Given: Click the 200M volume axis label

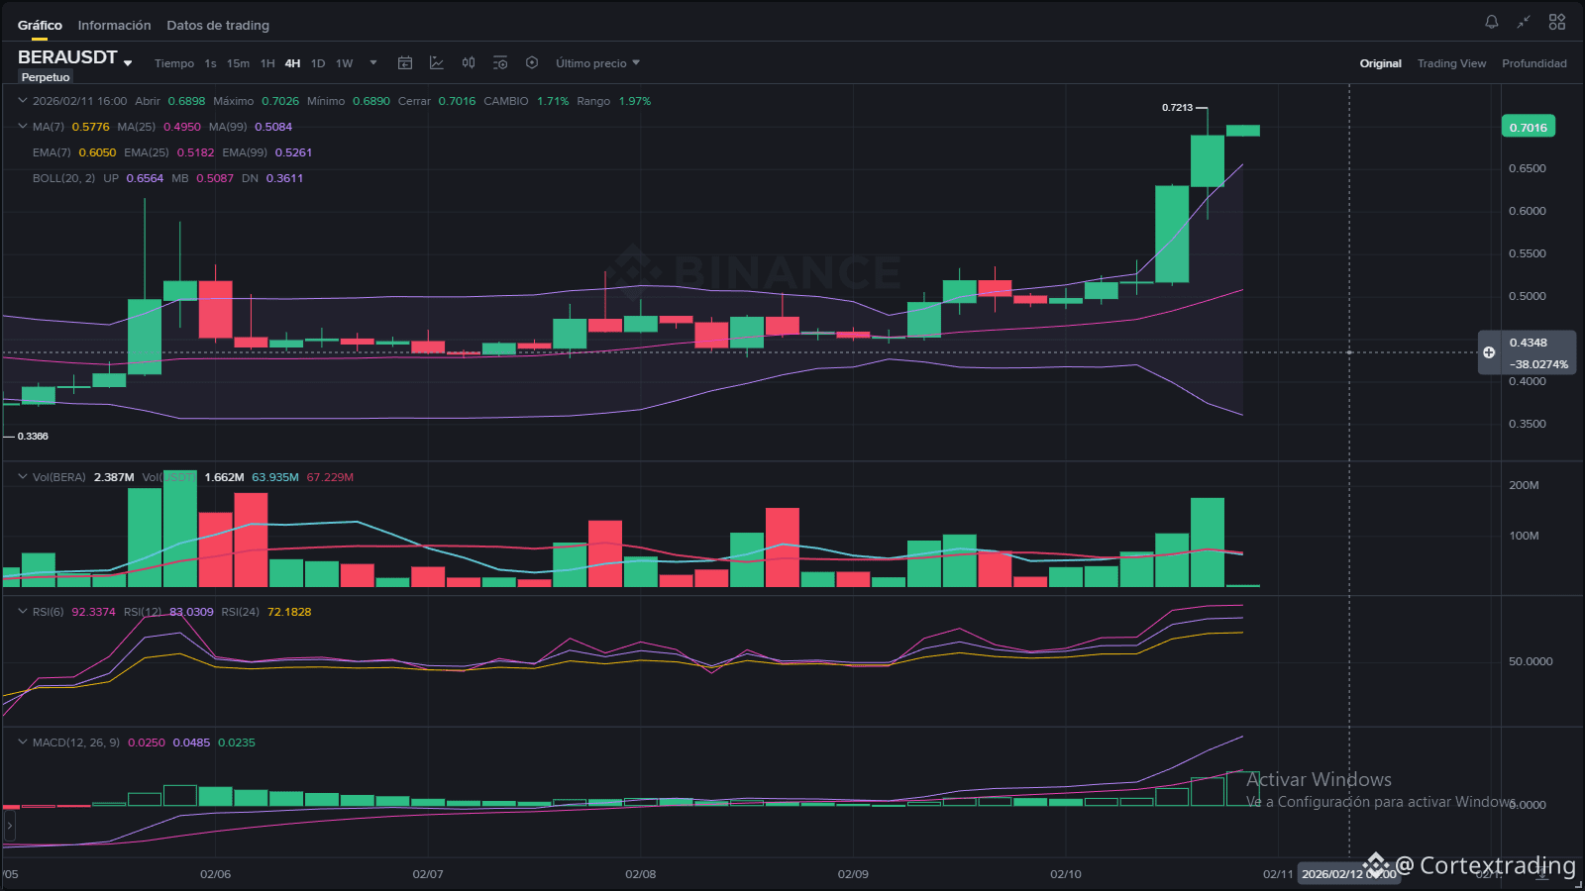Looking at the screenshot, I should 1524,485.
